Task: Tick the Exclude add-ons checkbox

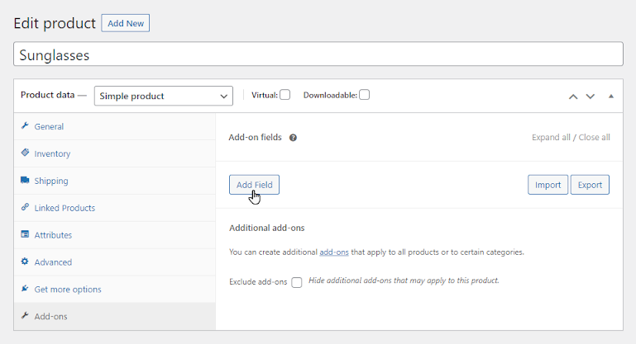Action: click(297, 282)
